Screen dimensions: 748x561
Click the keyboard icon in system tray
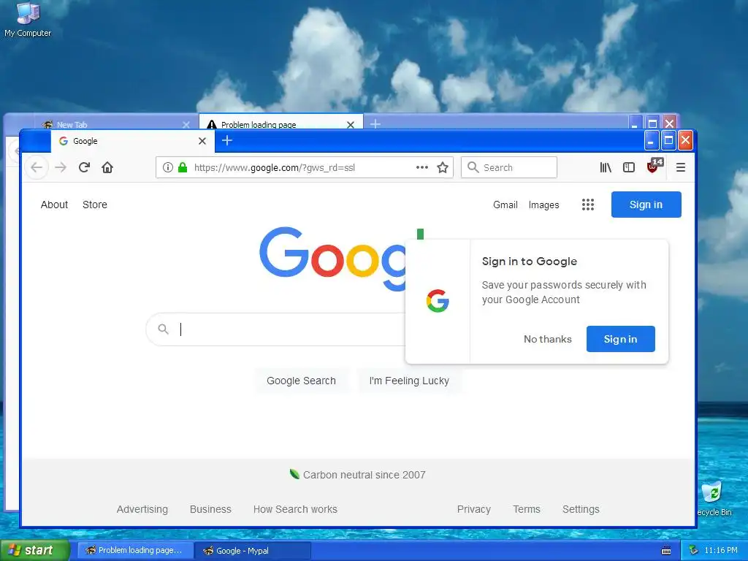point(666,551)
